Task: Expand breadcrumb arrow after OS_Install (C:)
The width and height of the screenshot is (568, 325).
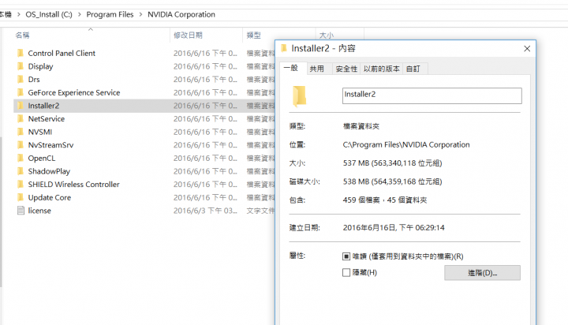Action: (80, 14)
